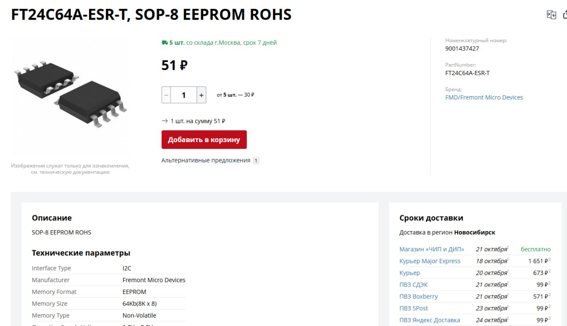Image resolution: width=567 pixels, height=326 pixels.
Task: Add item to cart with red button
Action: [204, 140]
